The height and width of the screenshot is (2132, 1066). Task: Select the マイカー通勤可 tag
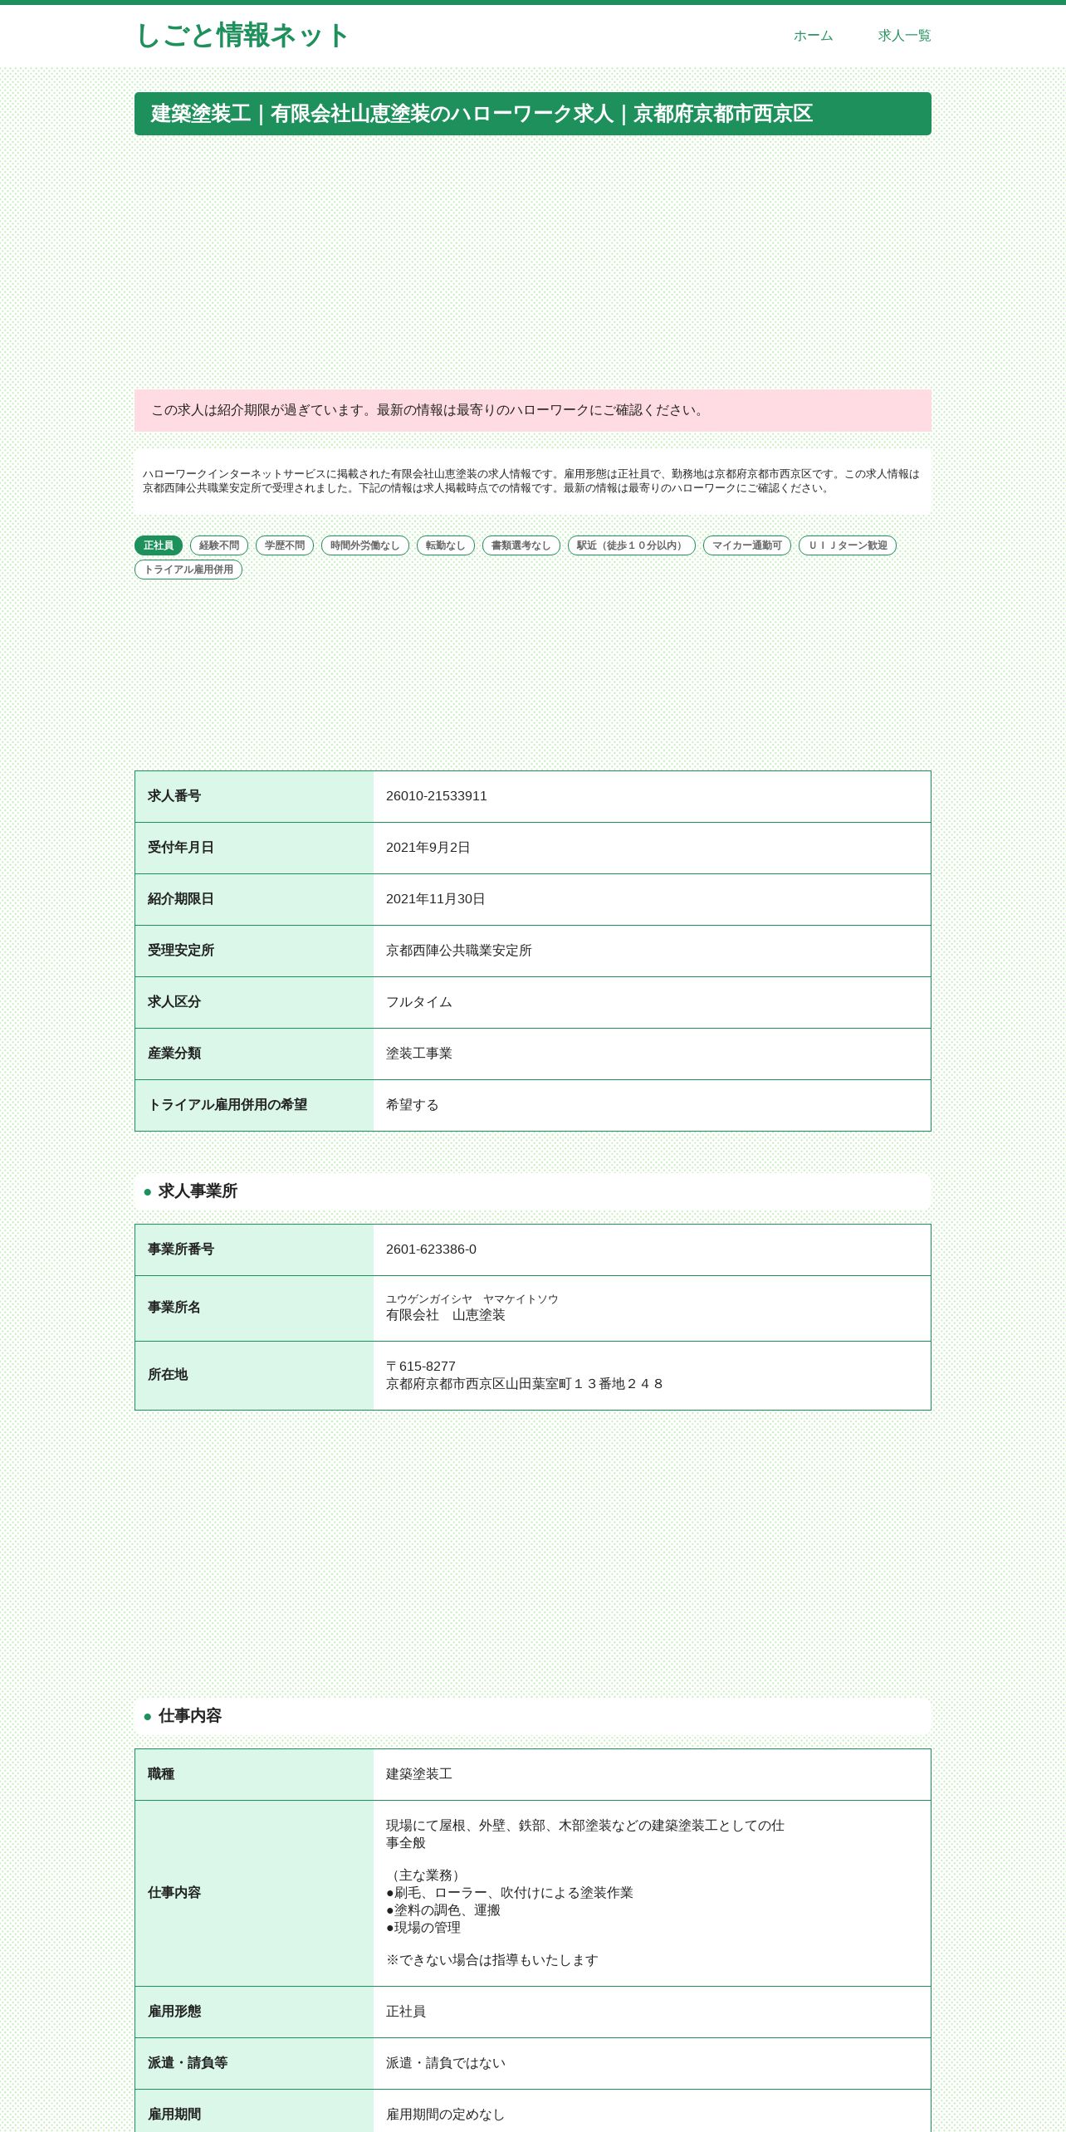point(747,545)
